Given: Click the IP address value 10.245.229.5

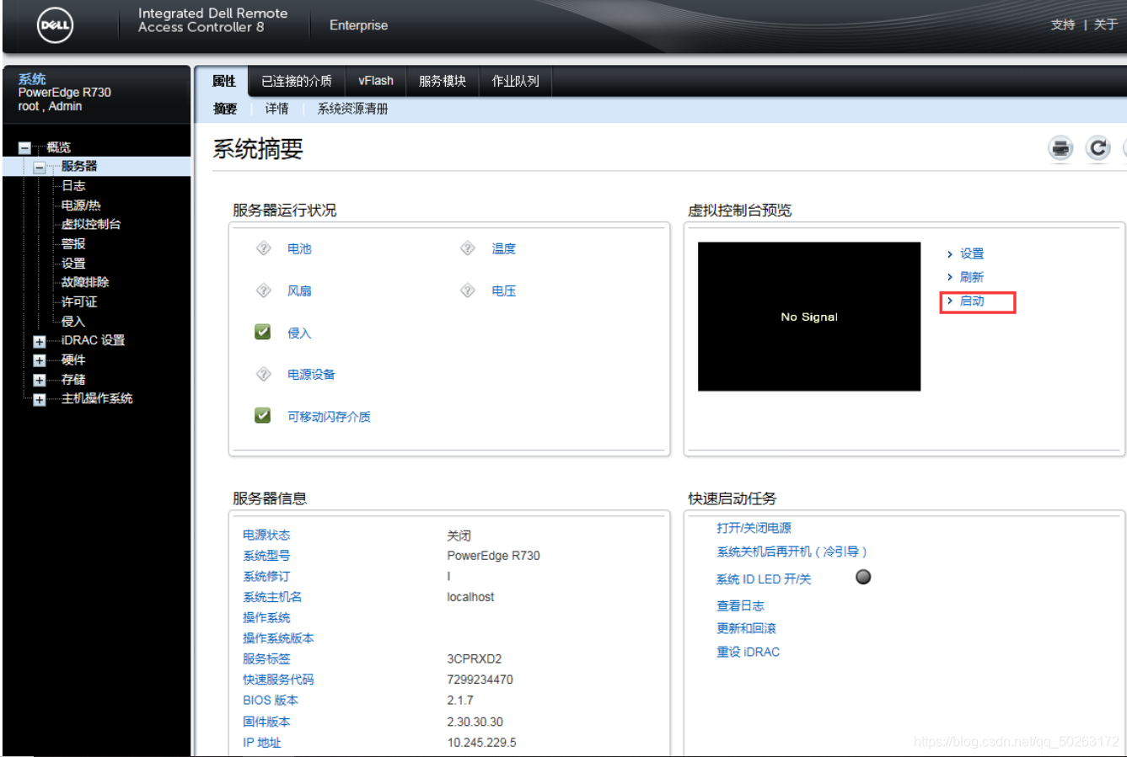Looking at the screenshot, I should [481, 743].
